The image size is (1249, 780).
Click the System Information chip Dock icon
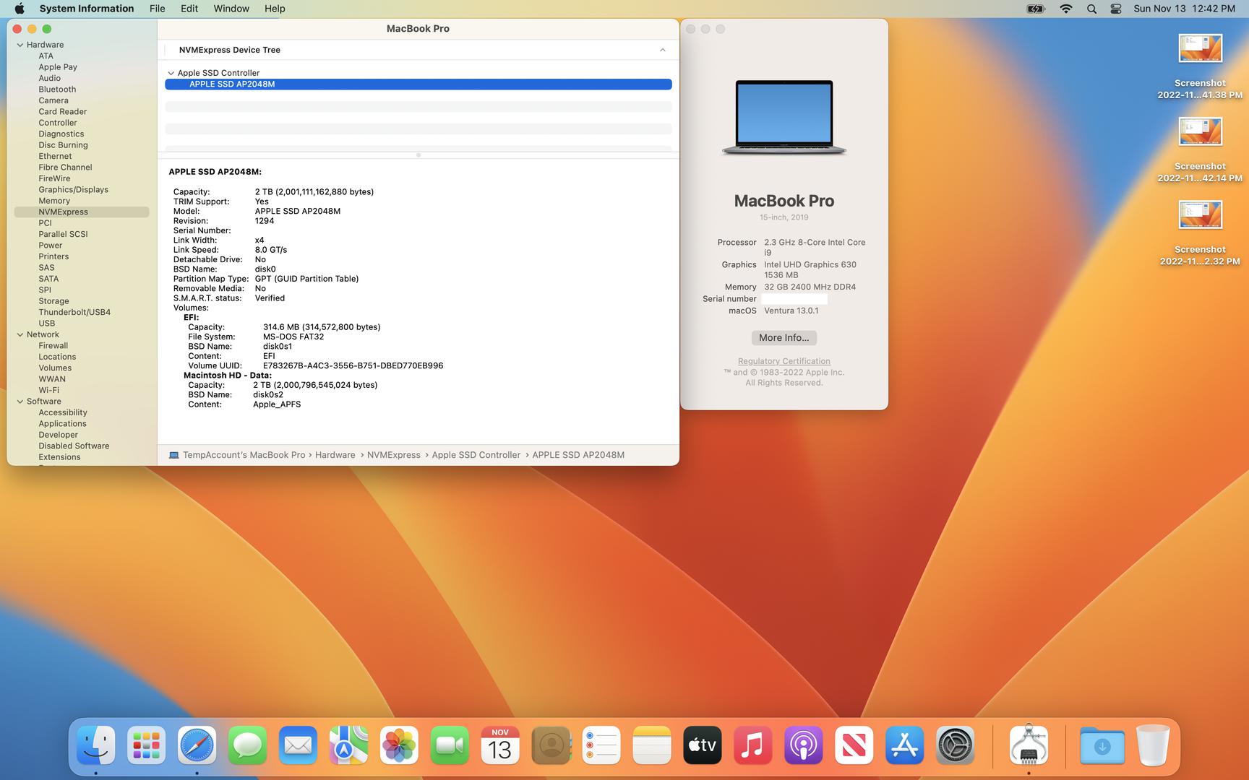pyautogui.click(x=1029, y=746)
